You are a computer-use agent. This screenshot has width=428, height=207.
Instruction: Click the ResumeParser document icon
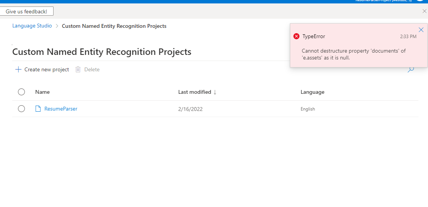pyautogui.click(x=38, y=109)
